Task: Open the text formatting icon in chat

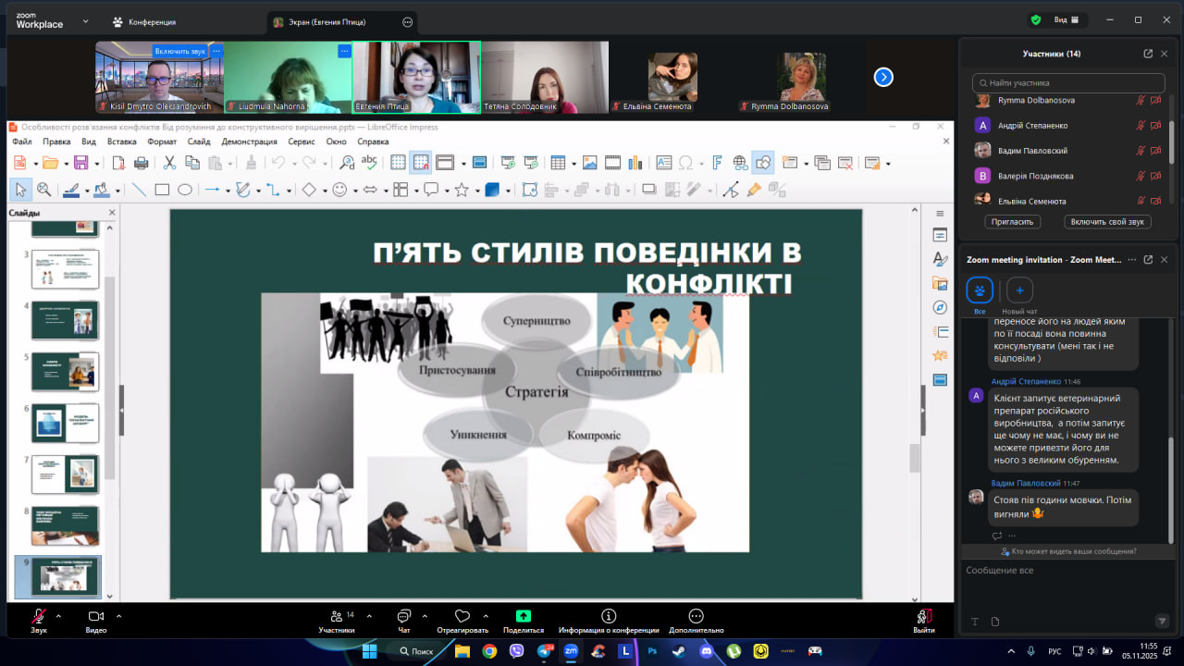Action: pyautogui.click(x=974, y=622)
